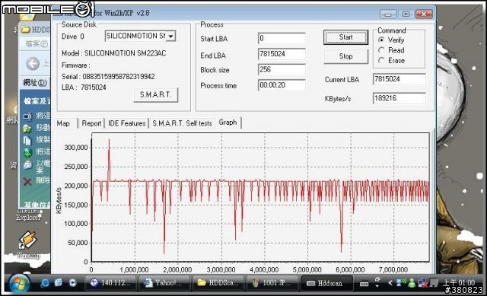Maximize the HDDScan window
Image resolution: width=487 pixels, height=296 pixels.
(406, 14)
